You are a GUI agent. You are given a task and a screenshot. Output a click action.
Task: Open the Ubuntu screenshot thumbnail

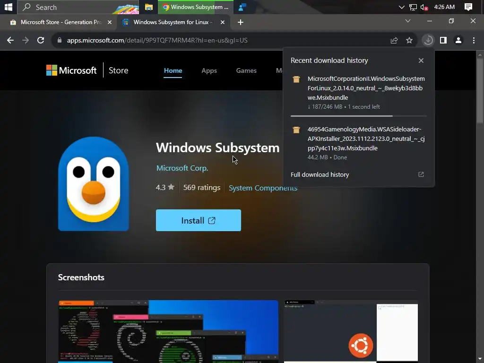coord(351,331)
